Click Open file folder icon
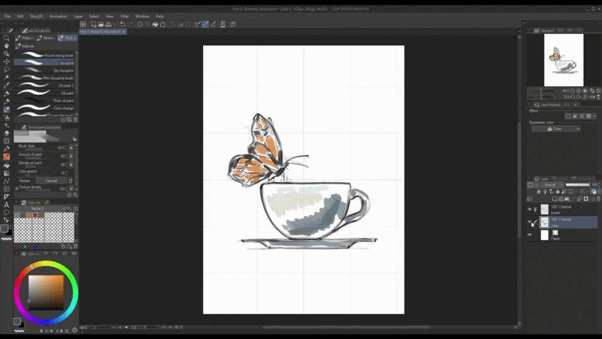602x339 pixels. point(100,24)
